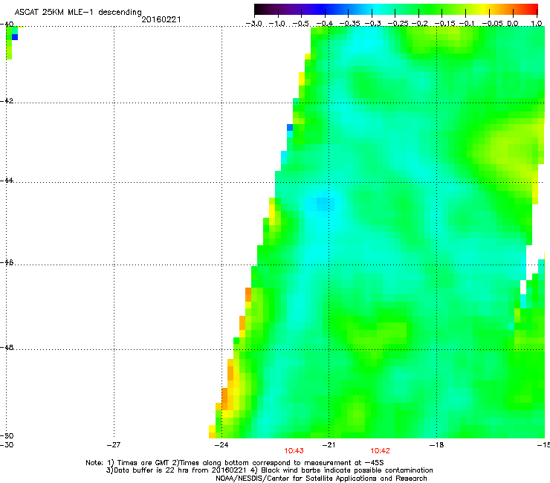
Task: Click the -42 latitude axis label
Action: (x=7, y=101)
